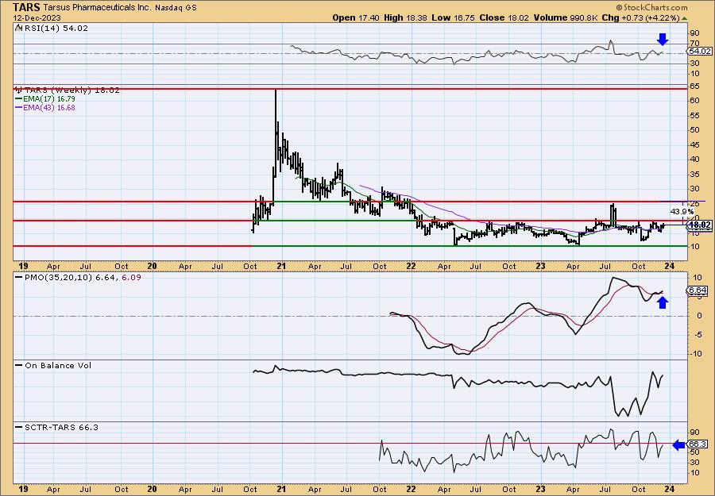
Task: Click the 35 price-axis label
Action: tap(695, 175)
